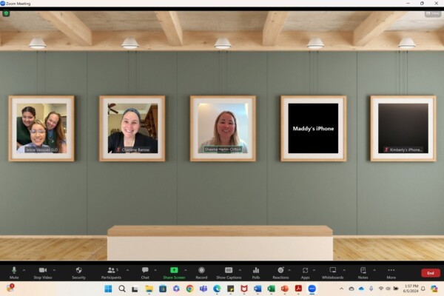
Task: Click the green Share Screen icon
Action: click(x=174, y=271)
